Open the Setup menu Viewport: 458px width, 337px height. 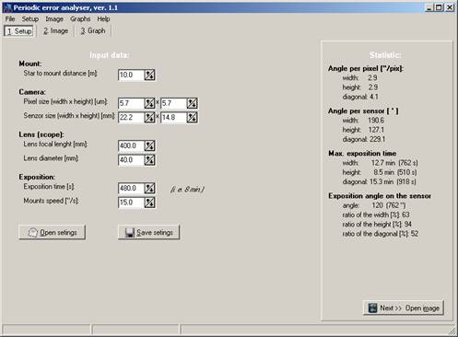[30, 19]
